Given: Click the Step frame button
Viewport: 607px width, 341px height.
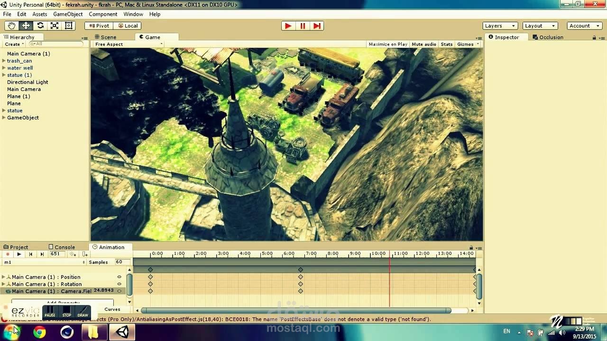Looking at the screenshot, I should (317, 26).
